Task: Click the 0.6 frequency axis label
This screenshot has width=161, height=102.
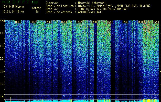Action: point(2,97)
